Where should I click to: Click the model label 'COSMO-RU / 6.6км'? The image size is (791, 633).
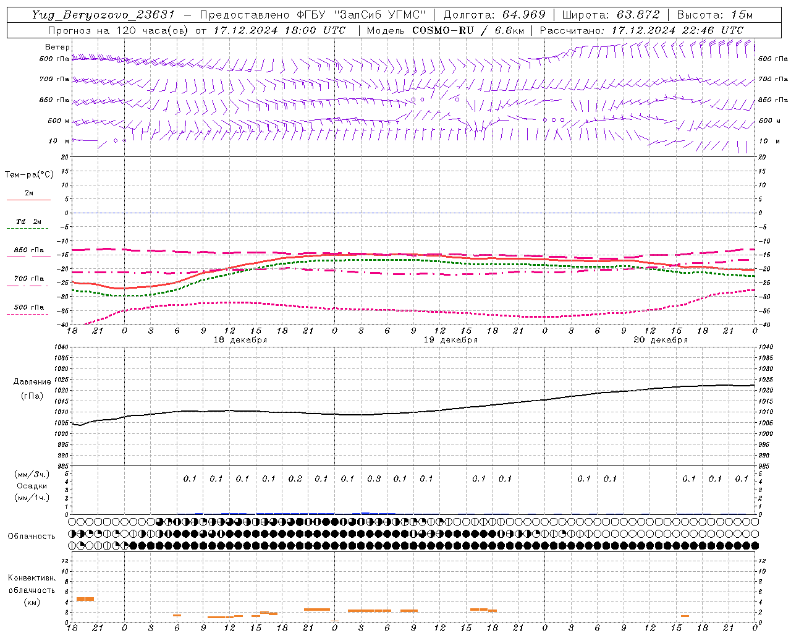point(468,30)
